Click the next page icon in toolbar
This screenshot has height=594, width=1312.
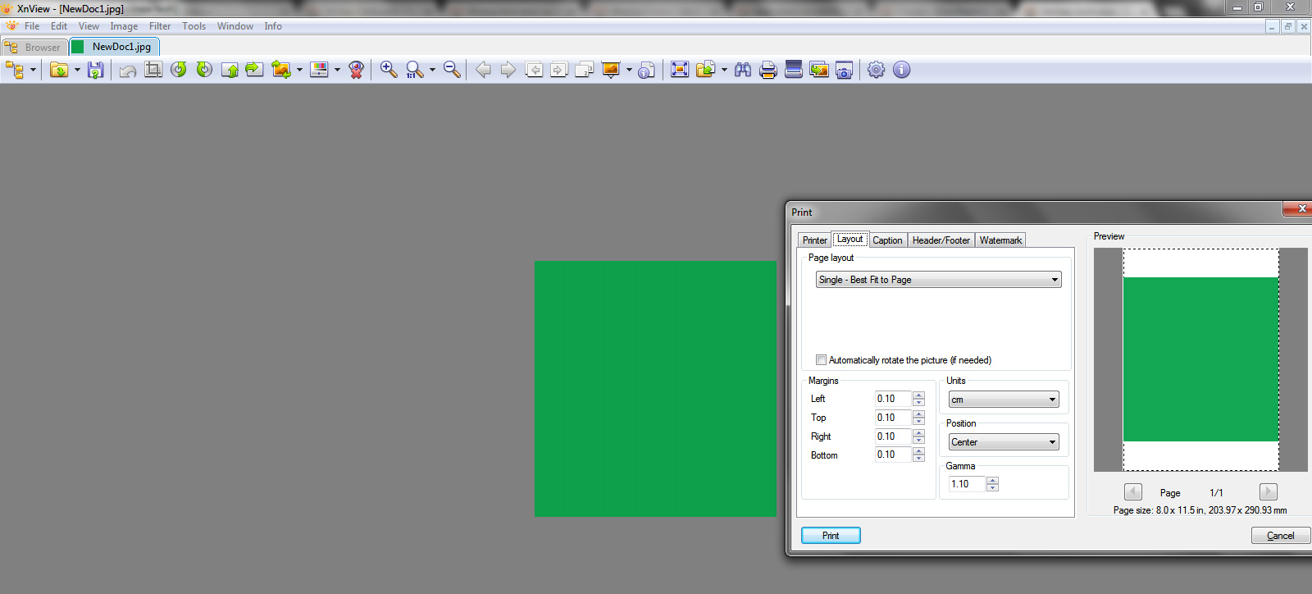[x=559, y=70]
